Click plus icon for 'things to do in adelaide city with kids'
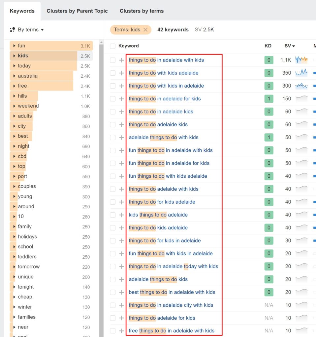 tap(121, 305)
